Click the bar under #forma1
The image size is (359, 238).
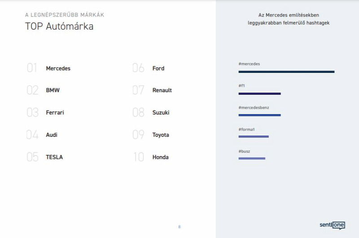click(254, 137)
